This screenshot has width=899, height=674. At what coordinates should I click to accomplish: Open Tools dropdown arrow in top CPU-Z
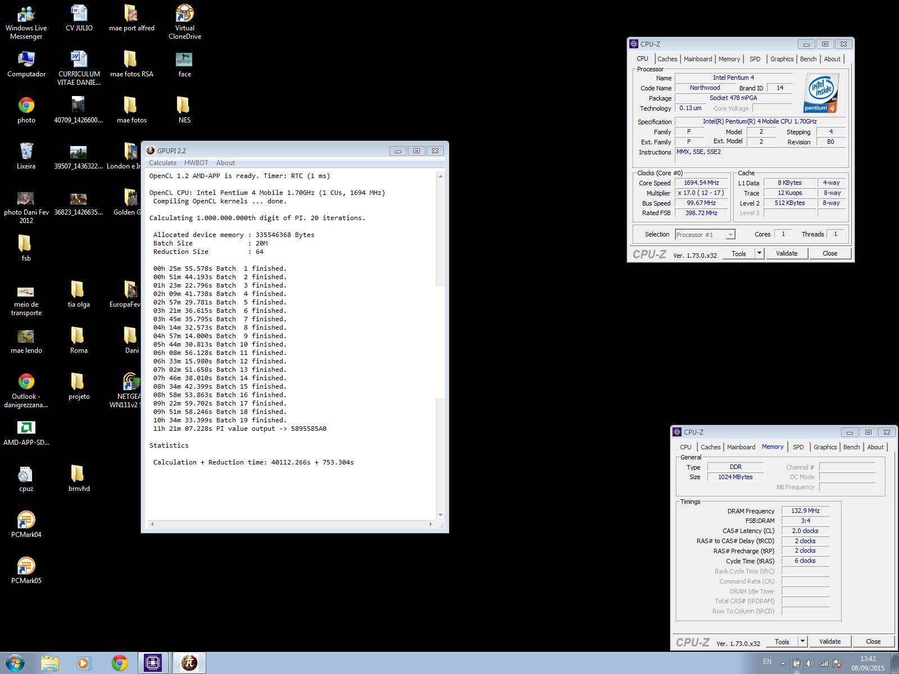759,253
